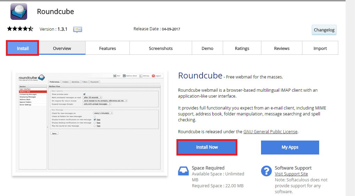Screen dimensions: 355x196
Task: Click the Space Required inbox icon
Action: click(x=183, y=171)
